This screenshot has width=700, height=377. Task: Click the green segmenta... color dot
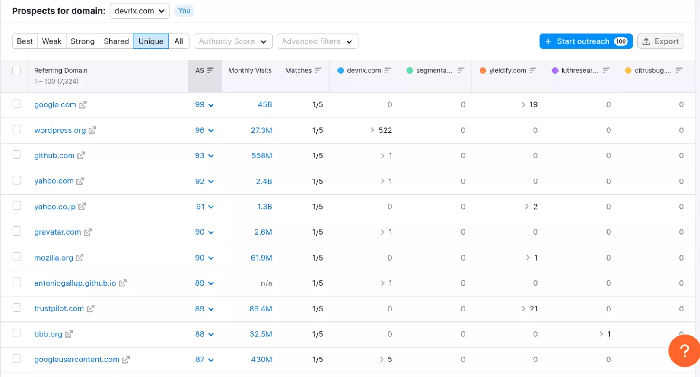[x=410, y=70]
